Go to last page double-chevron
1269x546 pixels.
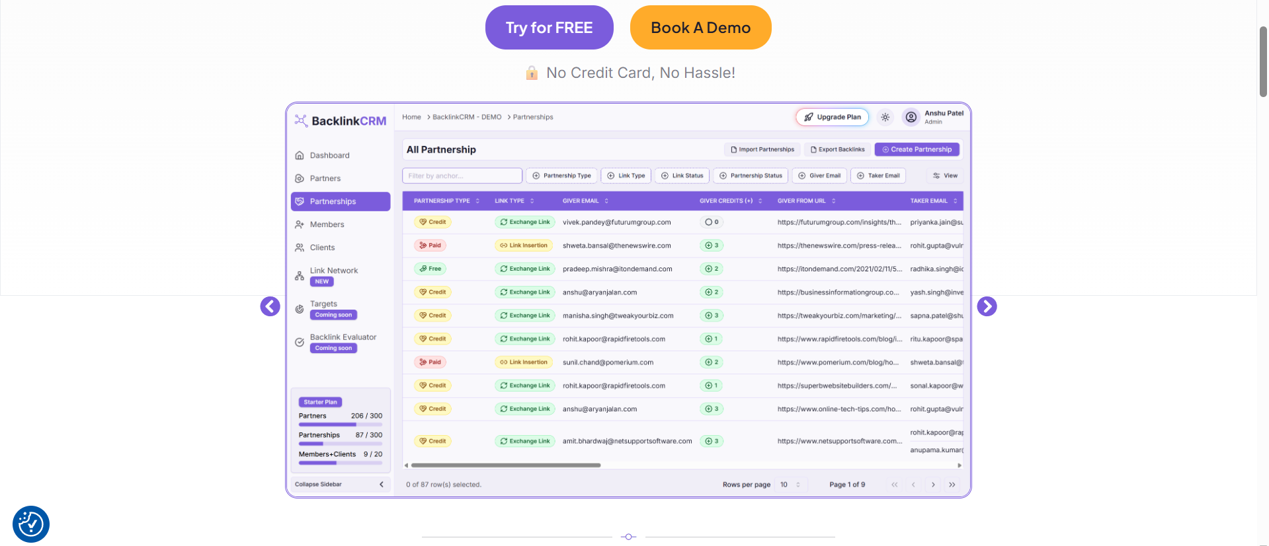pyautogui.click(x=952, y=485)
